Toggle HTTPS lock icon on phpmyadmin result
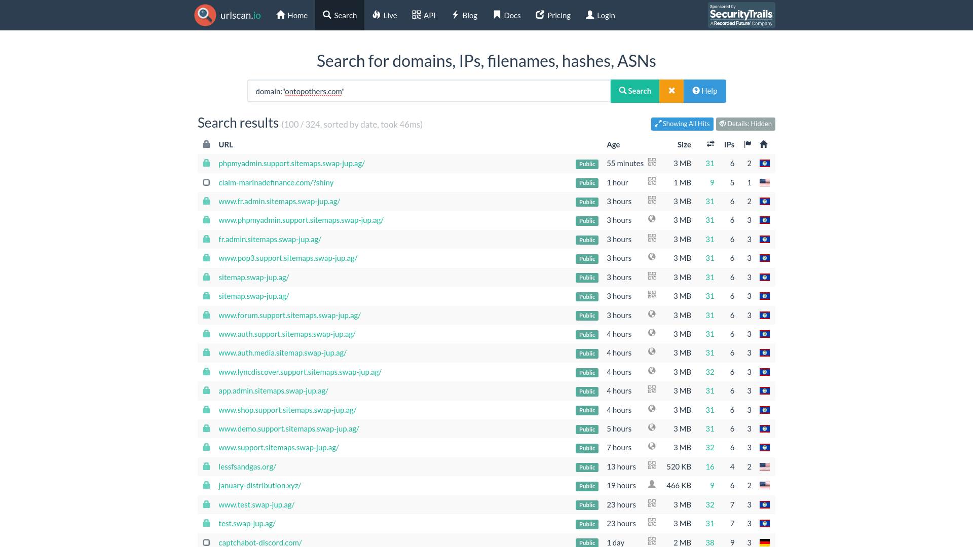The image size is (973, 547). tap(206, 163)
